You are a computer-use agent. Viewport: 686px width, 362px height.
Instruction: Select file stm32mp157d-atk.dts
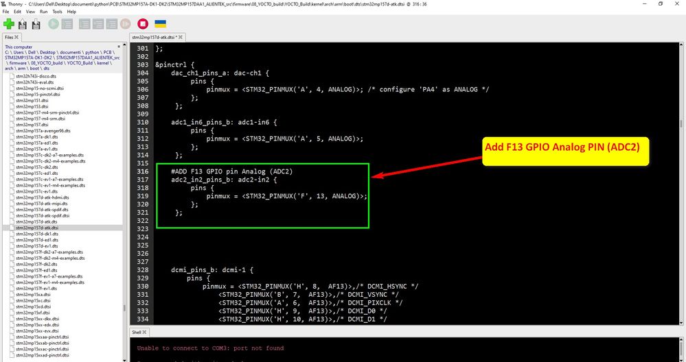[x=36, y=222]
